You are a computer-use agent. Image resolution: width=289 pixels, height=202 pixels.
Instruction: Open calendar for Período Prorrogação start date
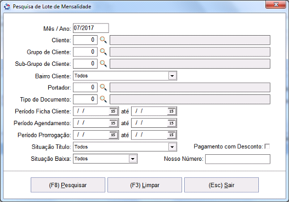tap(113, 135)
